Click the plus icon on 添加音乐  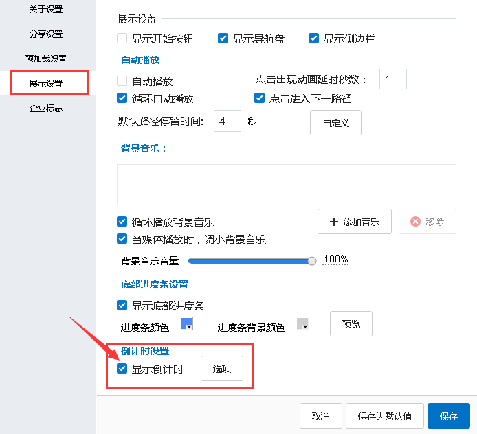(x=334, y=222)
